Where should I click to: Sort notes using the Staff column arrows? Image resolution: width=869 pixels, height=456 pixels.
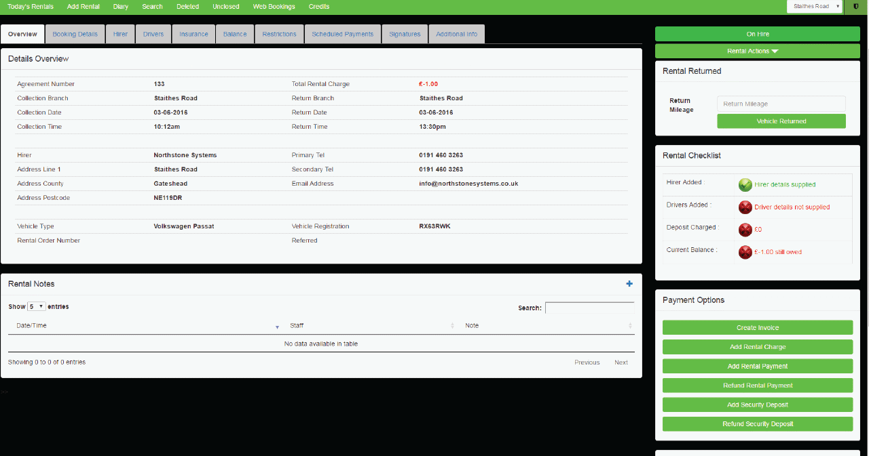coord(452,326)
